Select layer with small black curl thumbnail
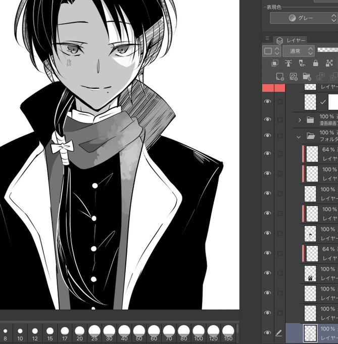 click(310, 234)
